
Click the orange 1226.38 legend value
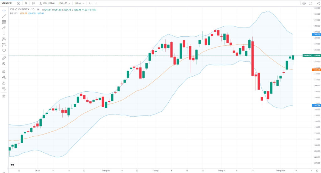(x=23, y=13)
